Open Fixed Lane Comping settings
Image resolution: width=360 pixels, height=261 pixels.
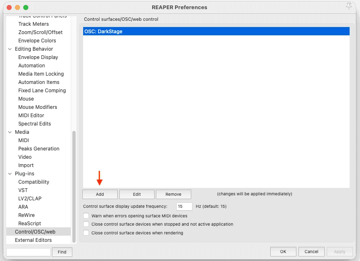(42, 91)
